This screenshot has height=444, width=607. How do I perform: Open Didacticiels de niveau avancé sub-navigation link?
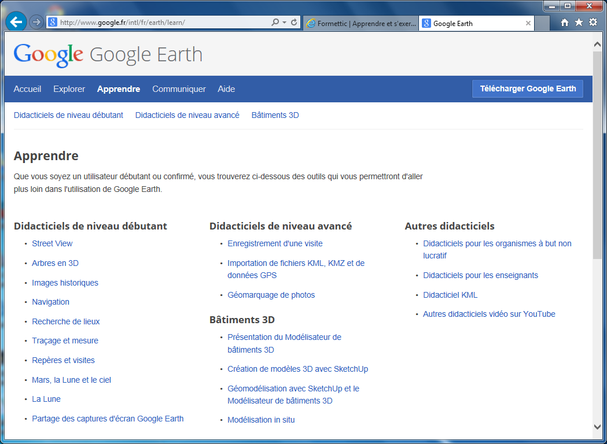point(187,115)
